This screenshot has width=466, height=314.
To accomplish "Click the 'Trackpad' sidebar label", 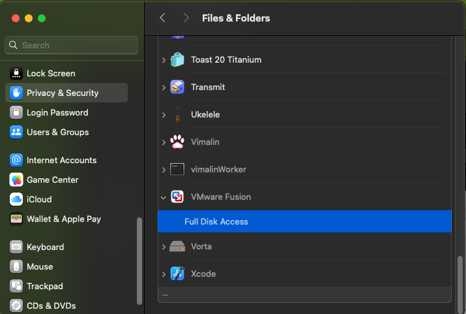I will point(45,287).
